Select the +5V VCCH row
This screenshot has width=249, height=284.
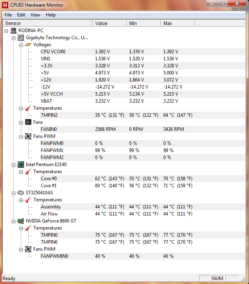[x=143, y=94]
